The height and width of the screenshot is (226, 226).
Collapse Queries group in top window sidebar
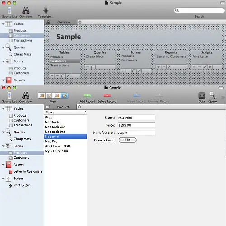coord(3,47)
